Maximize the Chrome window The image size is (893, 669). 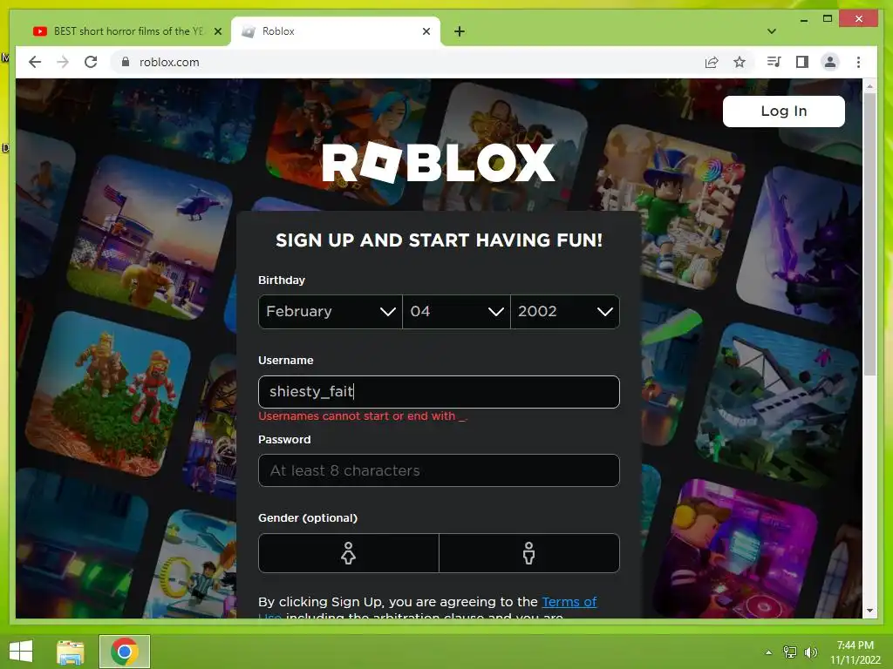point(828,19)
